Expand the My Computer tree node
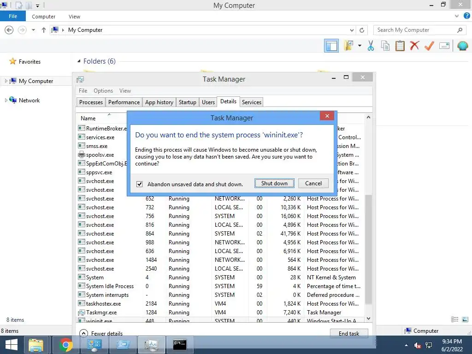The image size is (472, 354). click(6, 81)
